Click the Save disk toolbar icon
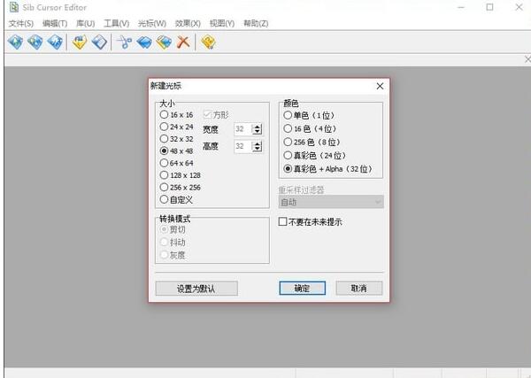Screen dimensions: 531x378 pyautogui.click(x=99, y=42)
